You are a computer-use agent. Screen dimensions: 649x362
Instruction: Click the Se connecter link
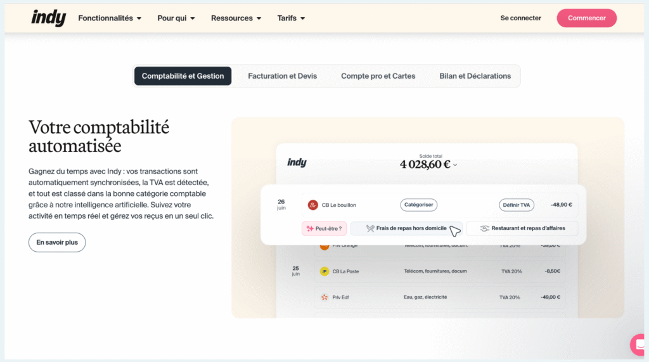tap(520, 18)
